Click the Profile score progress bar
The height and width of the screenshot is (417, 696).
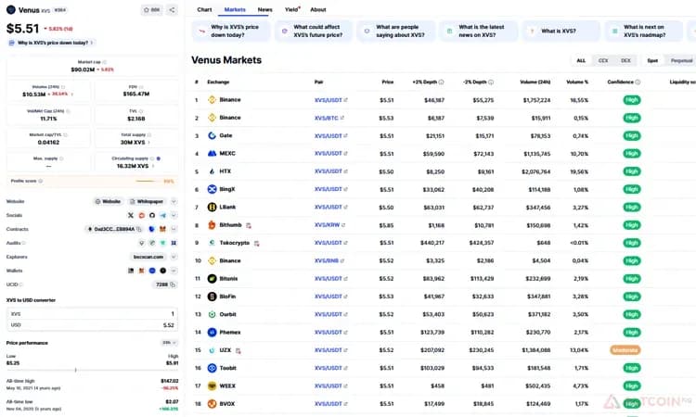(x=148, y=181)
